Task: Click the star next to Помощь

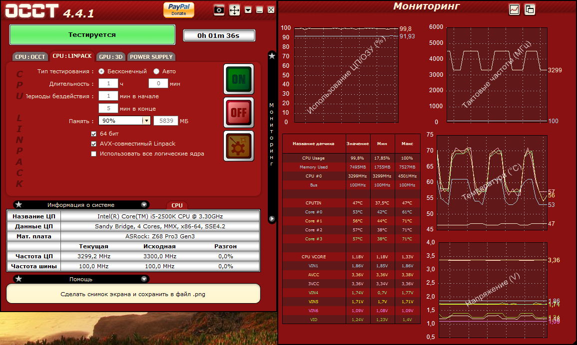Action: 19,279
